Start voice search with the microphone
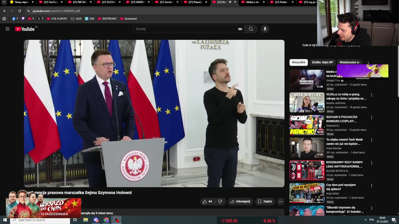399x224 pixels. (x=265, y=29)
